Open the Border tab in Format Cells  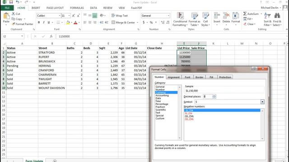[x=199, y=77]
